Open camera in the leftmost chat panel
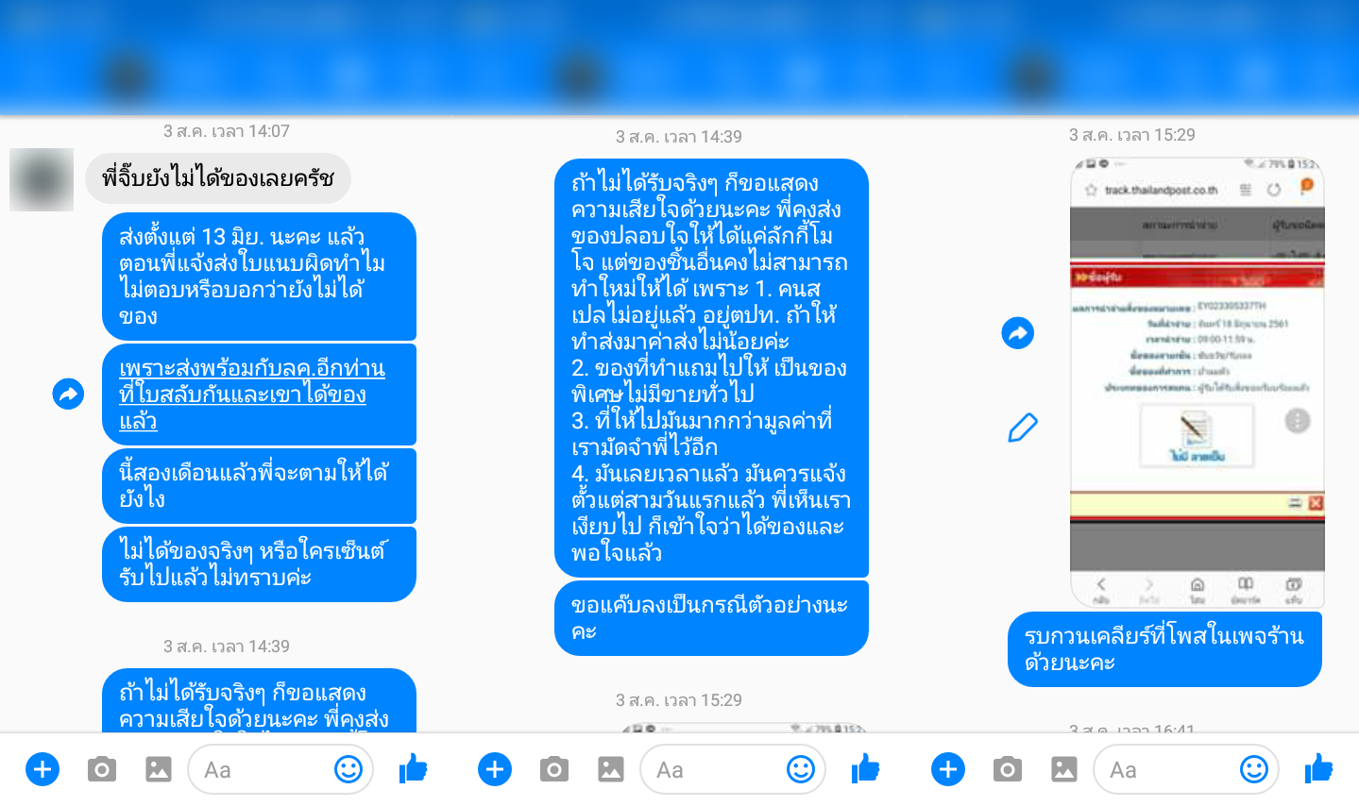Screen dimensions: 1359x806 [x=101, y=769]
